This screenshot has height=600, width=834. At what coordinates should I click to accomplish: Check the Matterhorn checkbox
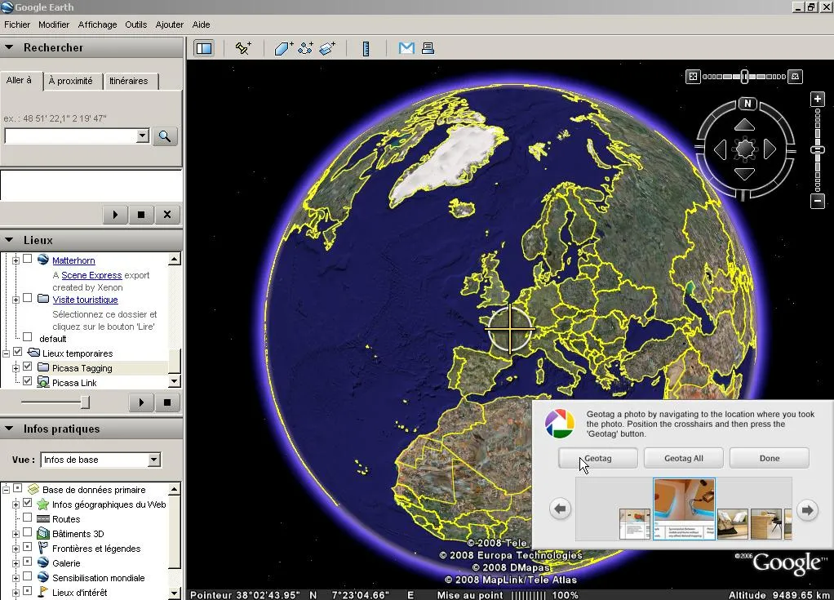click(x=28, y=259)
